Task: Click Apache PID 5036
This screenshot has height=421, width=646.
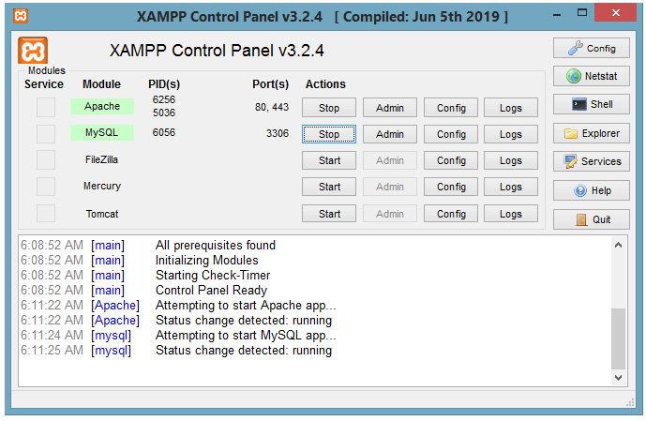Action: [x=164, y=113]
